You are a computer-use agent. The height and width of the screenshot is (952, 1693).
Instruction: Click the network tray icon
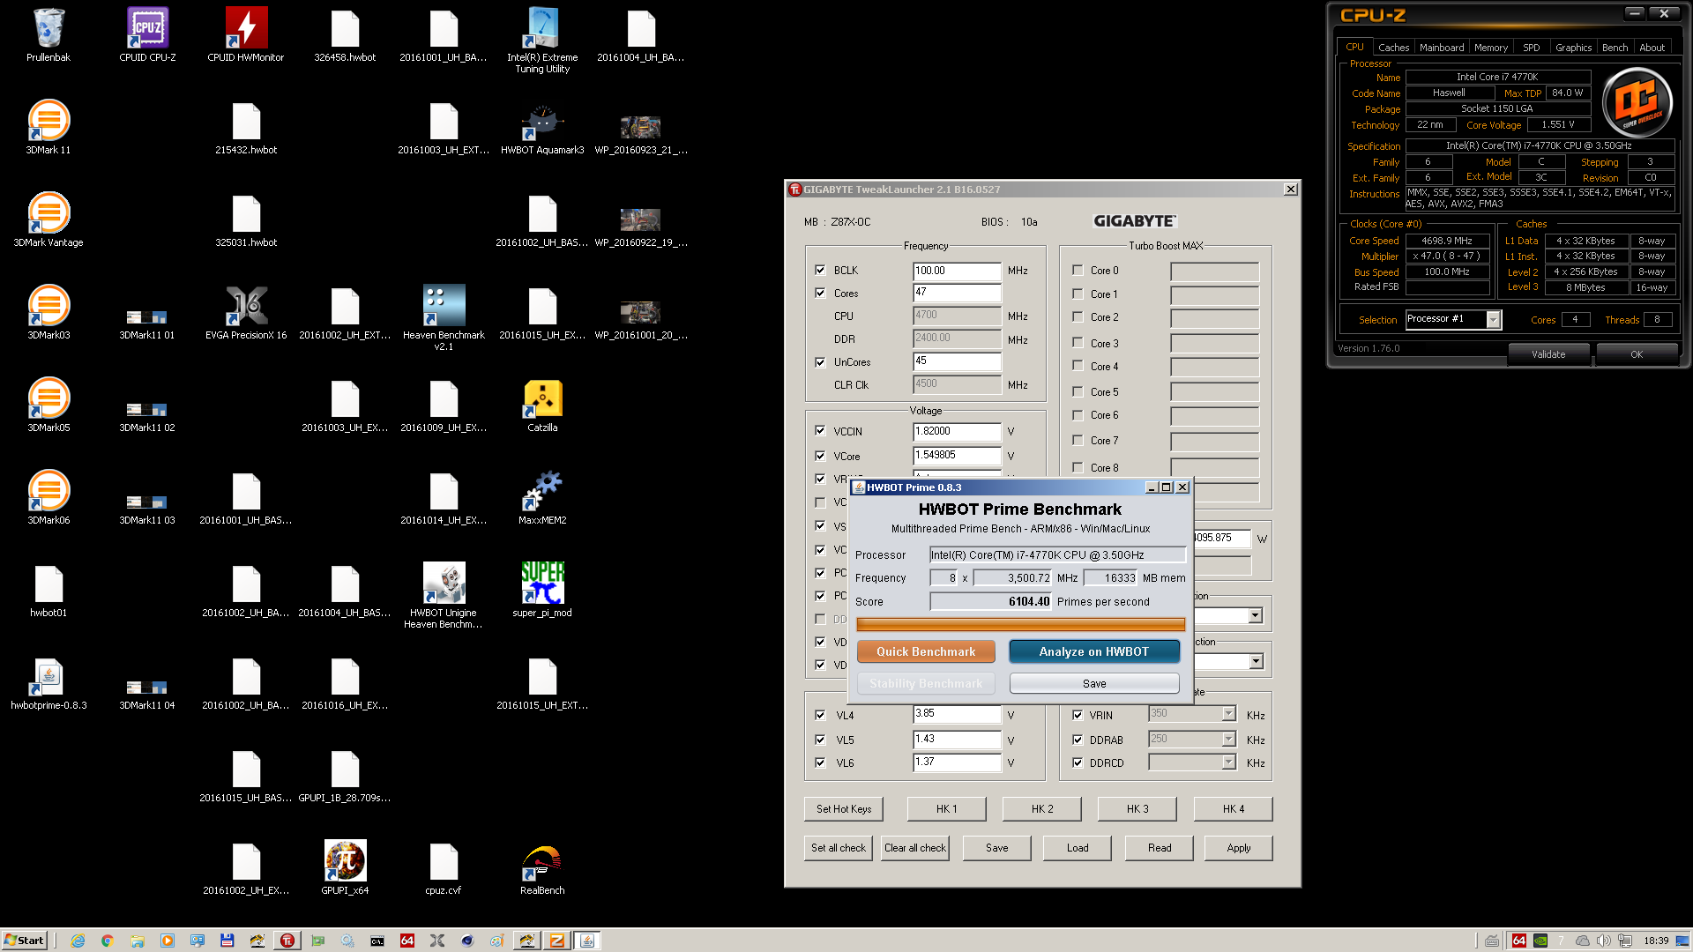(1625, 941)
